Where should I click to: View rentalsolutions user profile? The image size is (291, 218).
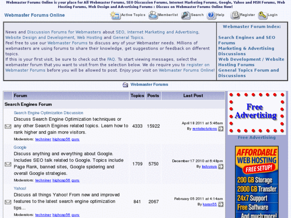click(205, 128)
